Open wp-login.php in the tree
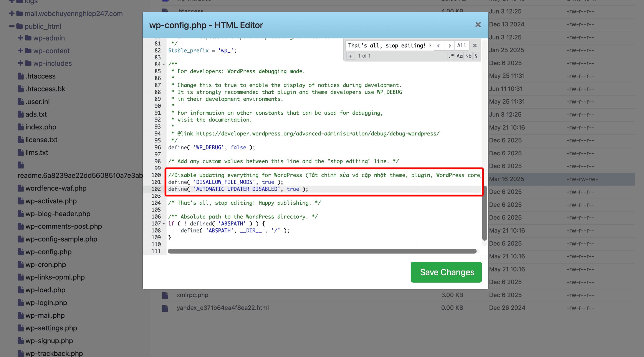Screen dimensions: 644x357 point(46,302)
